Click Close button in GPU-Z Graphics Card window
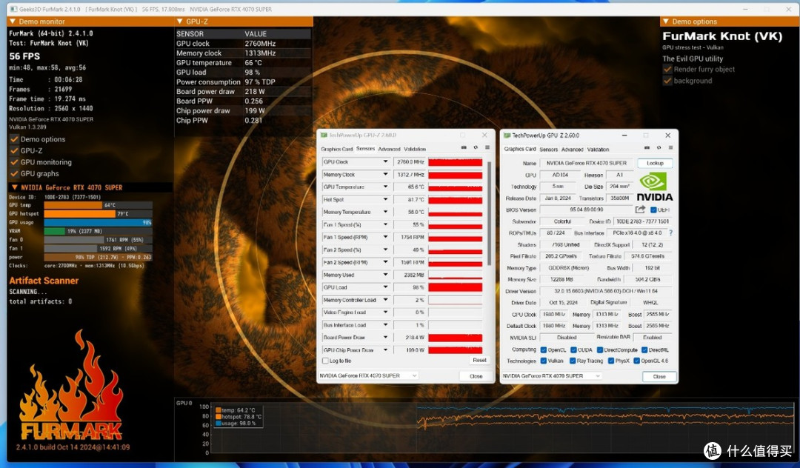 (659, 376)
